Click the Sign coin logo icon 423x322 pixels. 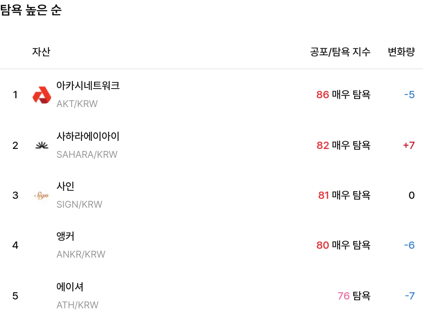41,195
